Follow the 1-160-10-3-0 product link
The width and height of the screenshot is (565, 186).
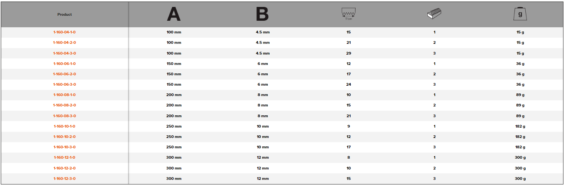tap(64, 147)
